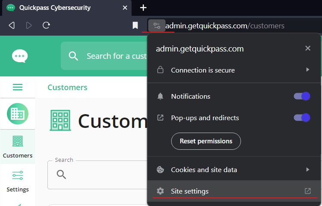Screen dimensions: 322x206
Task: Open Site settings from the popup
Action: tap(234, 191)
